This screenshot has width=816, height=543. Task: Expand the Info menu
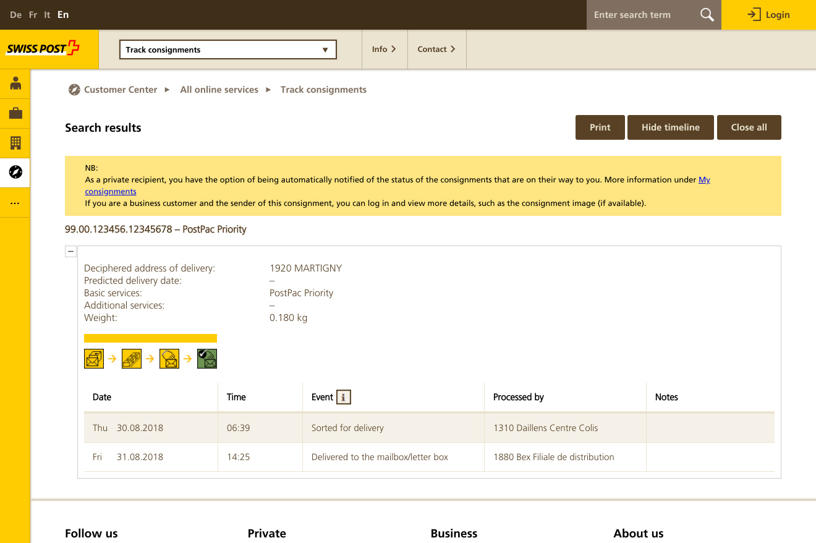tap(384, 49)
